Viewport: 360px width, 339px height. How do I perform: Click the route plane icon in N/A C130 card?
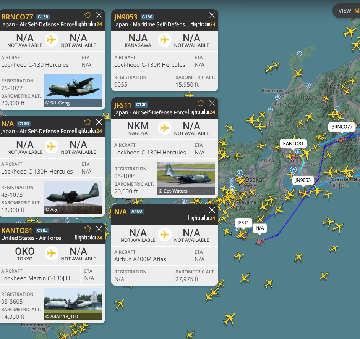coord(52,146)
